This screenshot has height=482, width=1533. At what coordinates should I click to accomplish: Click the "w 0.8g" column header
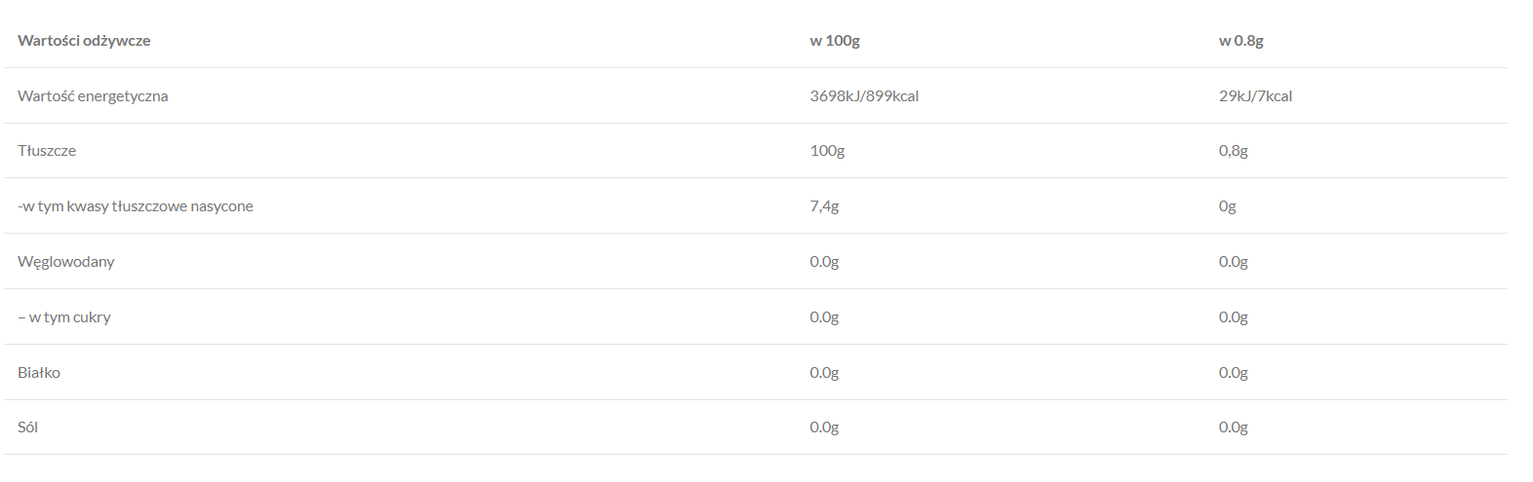click(1240, 41)
